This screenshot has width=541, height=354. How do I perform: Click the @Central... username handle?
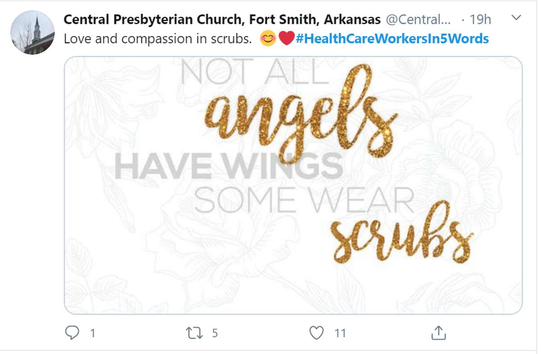point(419,19)
